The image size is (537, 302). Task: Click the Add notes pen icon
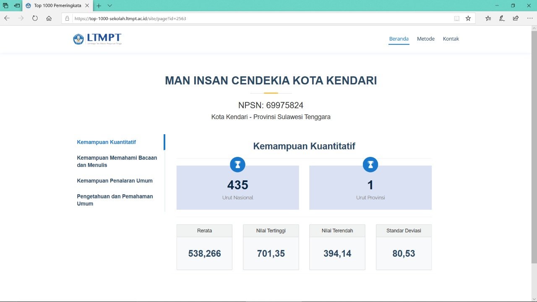tap(502, 18)
